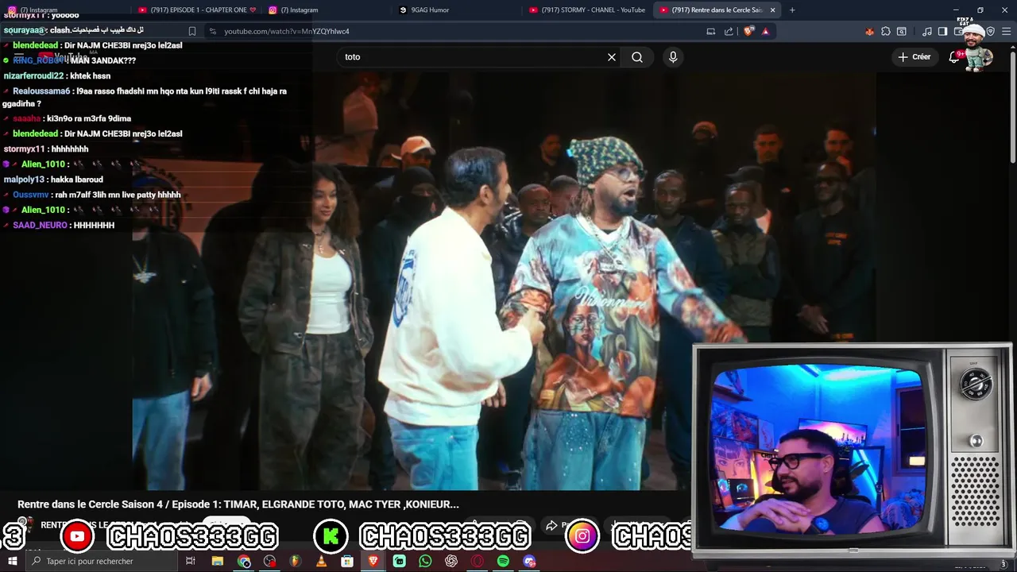Click the YouTube search magnifier button

[x=637, y=57]
